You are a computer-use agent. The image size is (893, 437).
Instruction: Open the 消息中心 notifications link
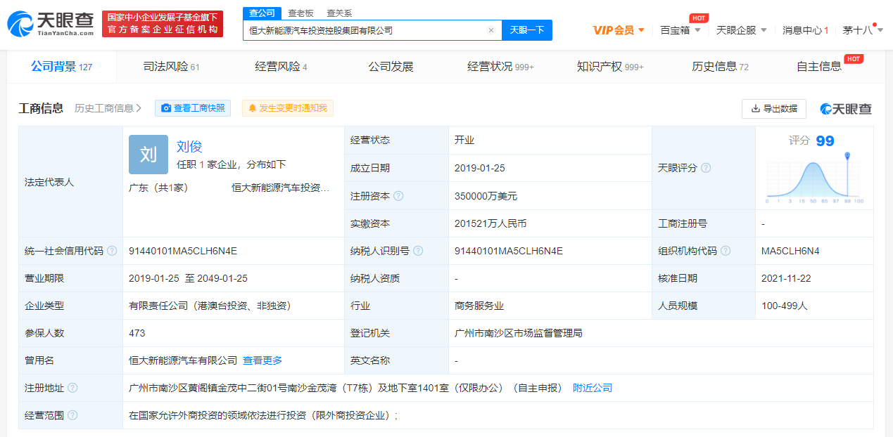[806, 30]
